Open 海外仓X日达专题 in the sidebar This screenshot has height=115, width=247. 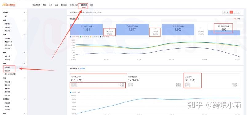click(10, 74)
